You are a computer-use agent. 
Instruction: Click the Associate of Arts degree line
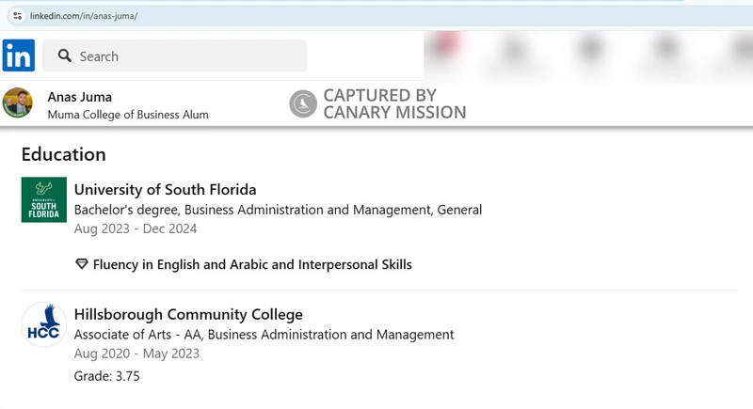click(264, 335)
